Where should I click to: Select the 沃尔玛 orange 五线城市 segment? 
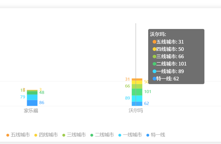click(x=137, y=80)
